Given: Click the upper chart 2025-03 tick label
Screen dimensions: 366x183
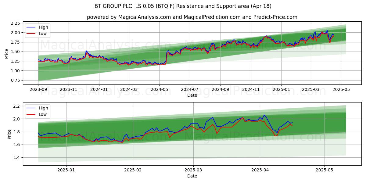Looking at the screenshot, I should (311, 89).
